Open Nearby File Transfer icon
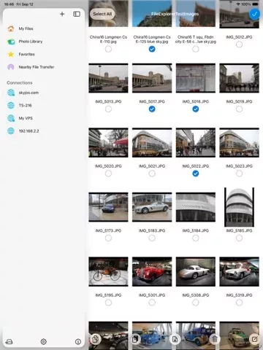Image resolution: width=263 pixels, height=350 pixels. 11,67
